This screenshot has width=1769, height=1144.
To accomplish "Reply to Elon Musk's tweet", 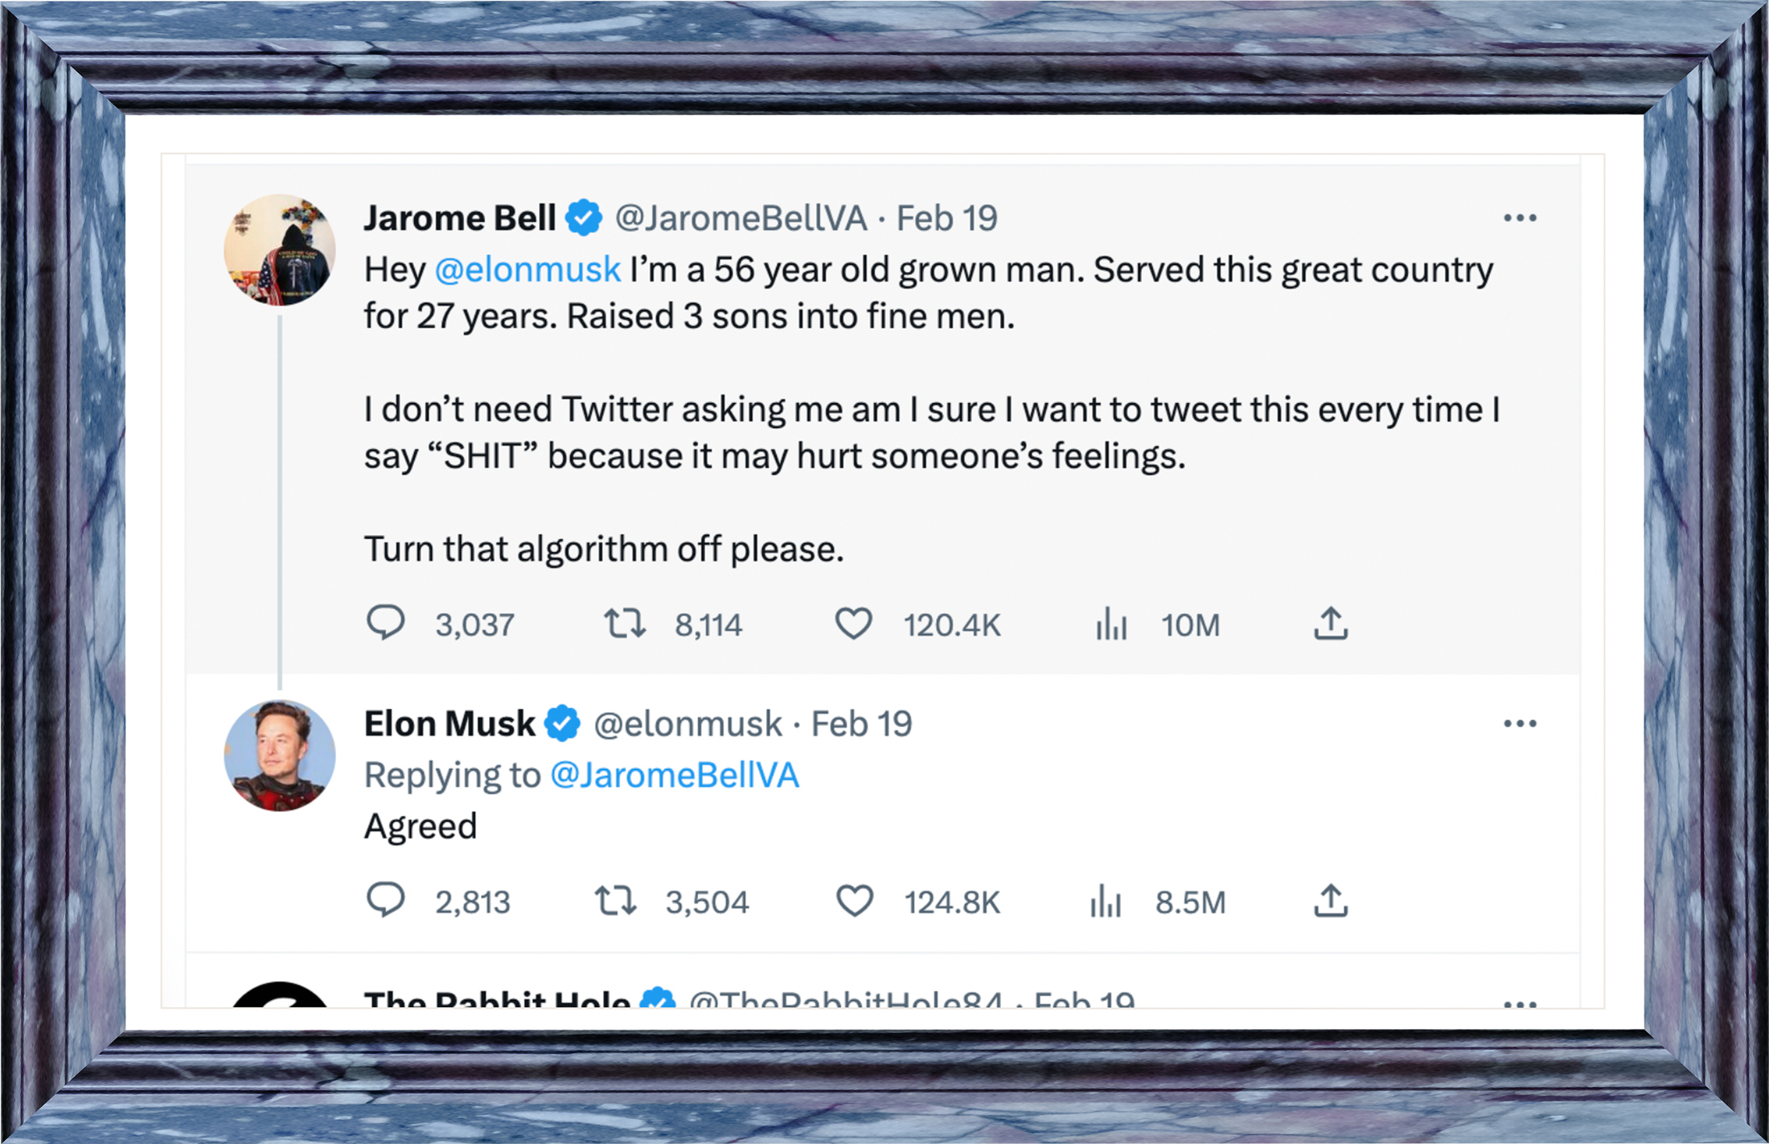I will pyautogui.click(x=386, y=900).
